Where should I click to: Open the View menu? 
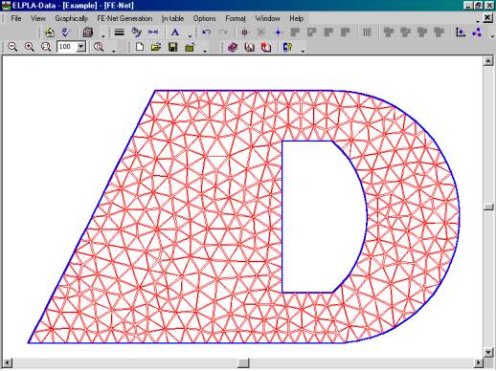coord(38,18)
